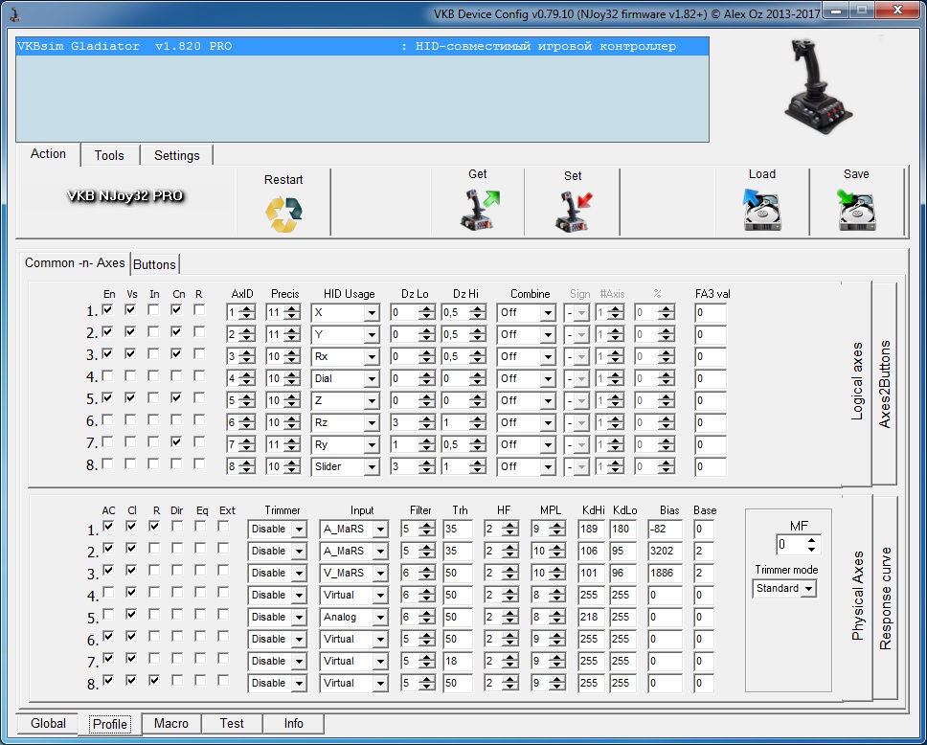Toggle In checkbox for logical axis 3
This screenshot has width=927, height=745.
pos(153,353)
